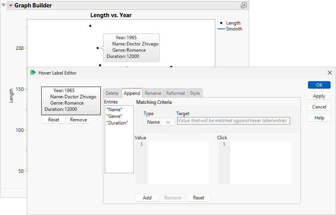Open the Type dropdown showing Name
Viewport: 336px width, 215px height.
point(160,122)
